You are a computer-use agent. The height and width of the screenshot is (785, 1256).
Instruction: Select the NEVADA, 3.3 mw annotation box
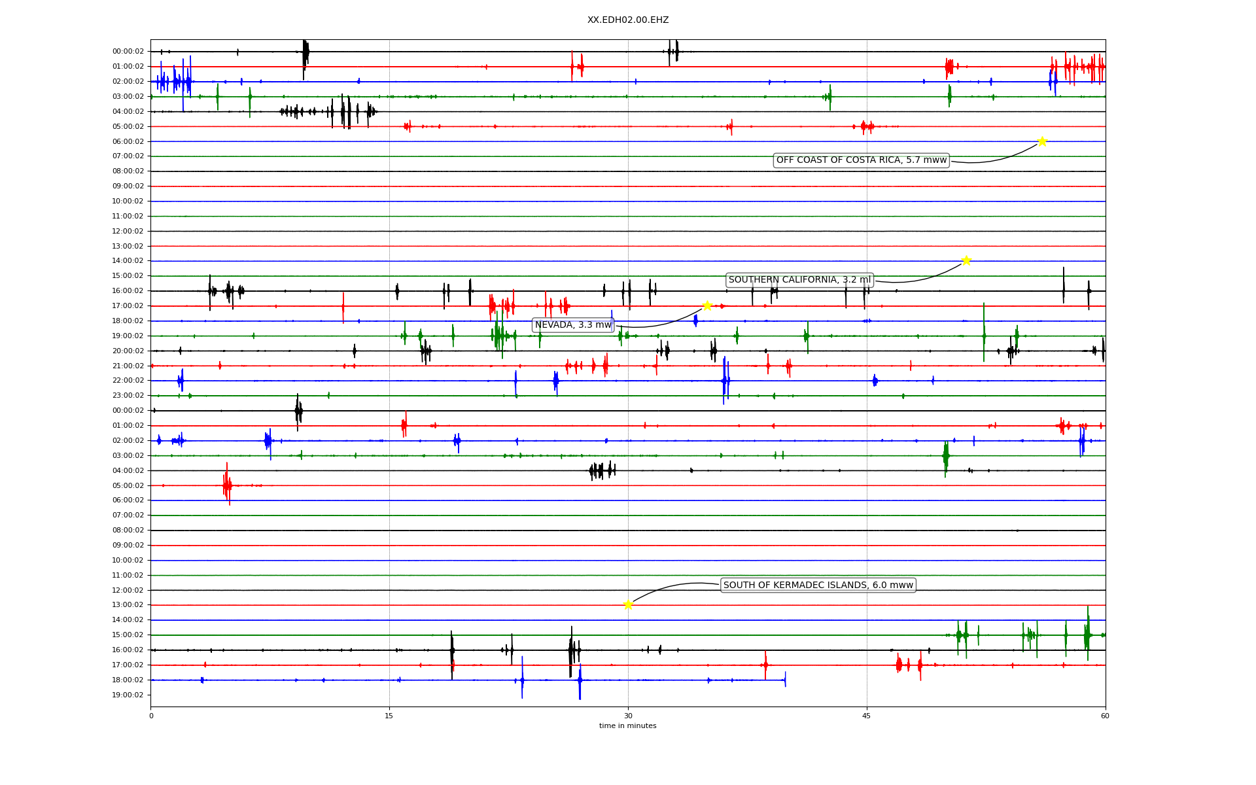[x=573, y=325]
